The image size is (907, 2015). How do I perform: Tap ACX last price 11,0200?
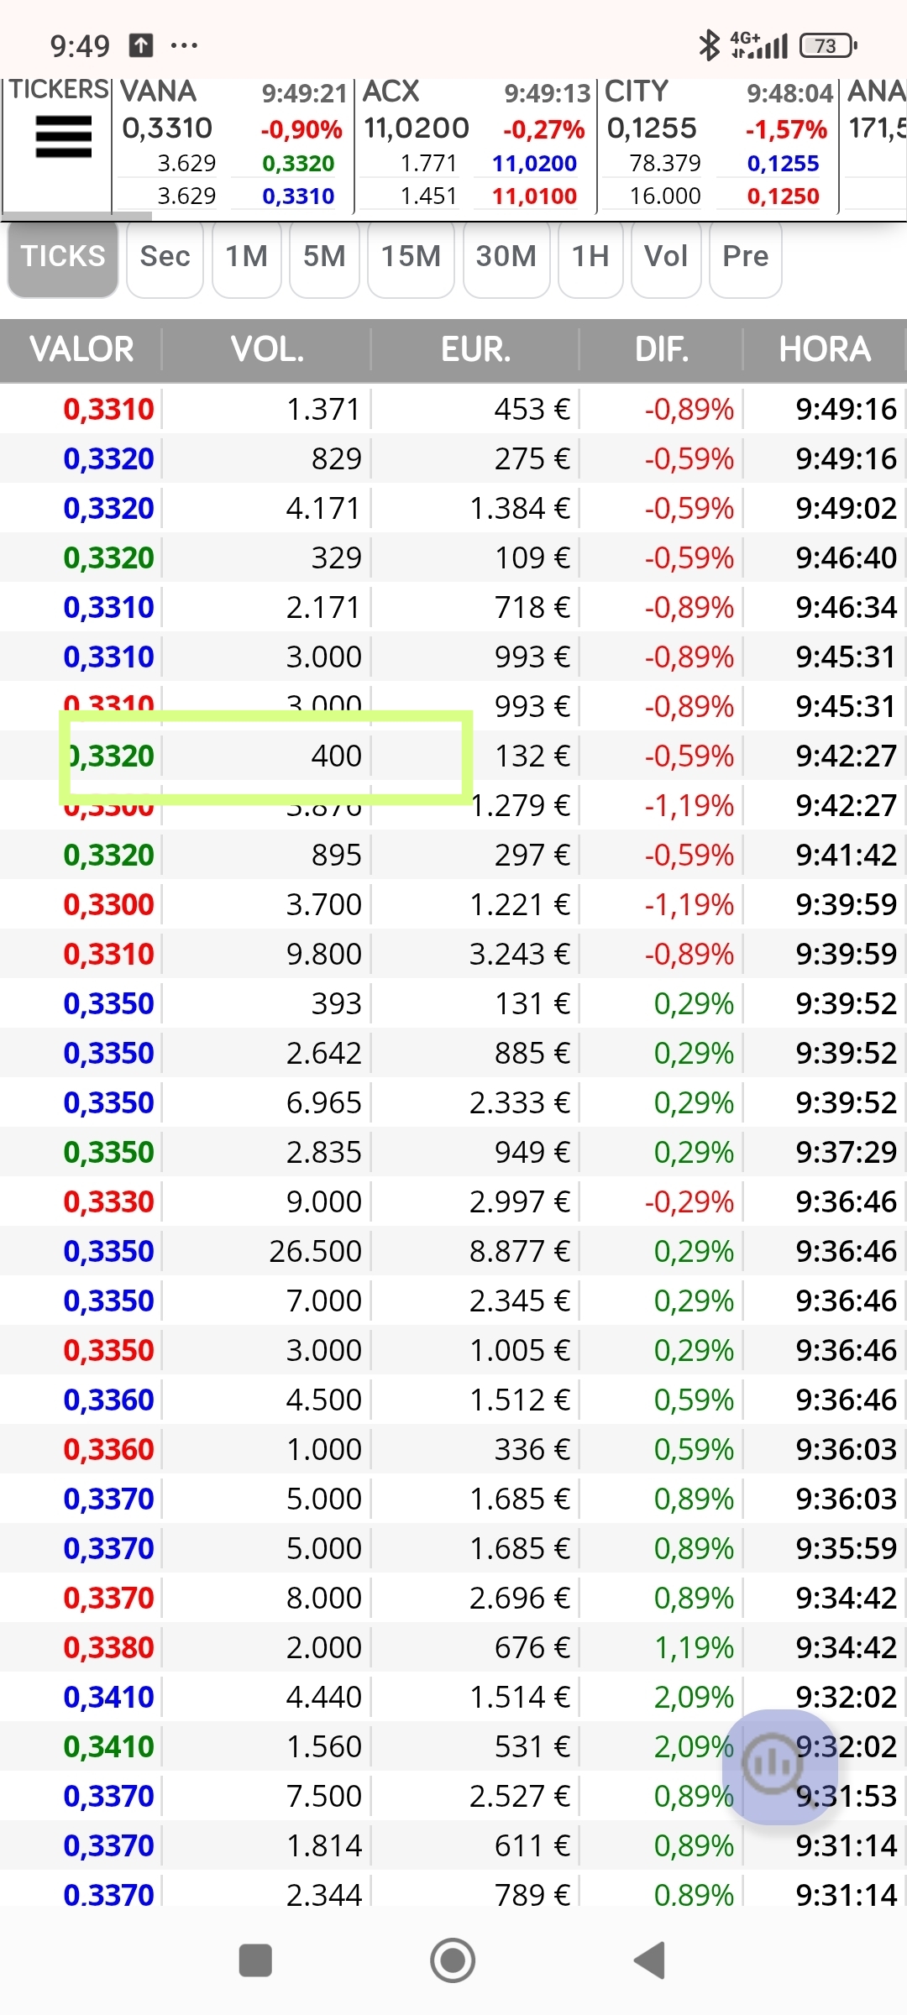tap(417, 128)
